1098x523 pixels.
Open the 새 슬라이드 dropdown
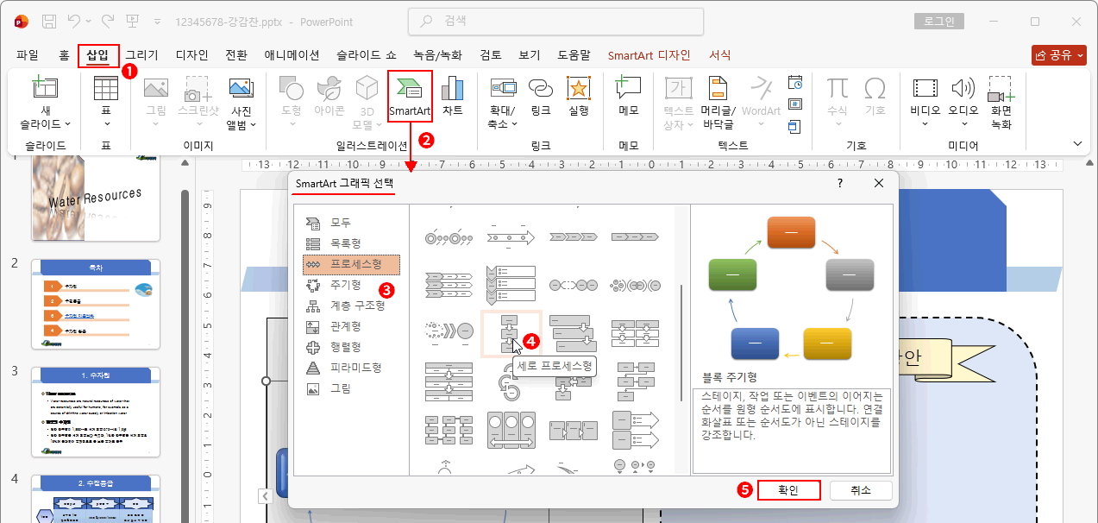pos(45,123)
